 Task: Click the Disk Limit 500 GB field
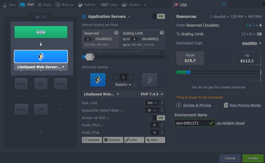pos(152,103)
